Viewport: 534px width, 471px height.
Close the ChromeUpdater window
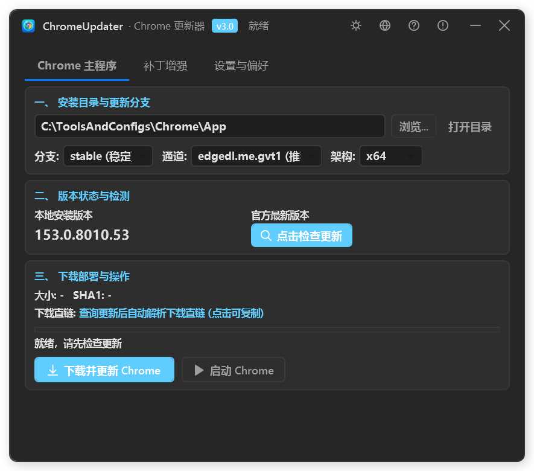click(504, 25)
